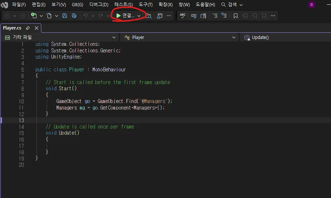Screen dimensions: 331x198
Task: Click the open file icon
Action: (x=49, y=16)
